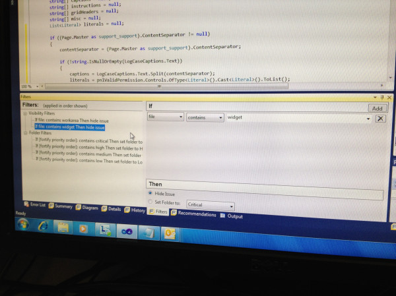
Task: Click the editor scroll-left arrow
Action: tap(42, 86)
